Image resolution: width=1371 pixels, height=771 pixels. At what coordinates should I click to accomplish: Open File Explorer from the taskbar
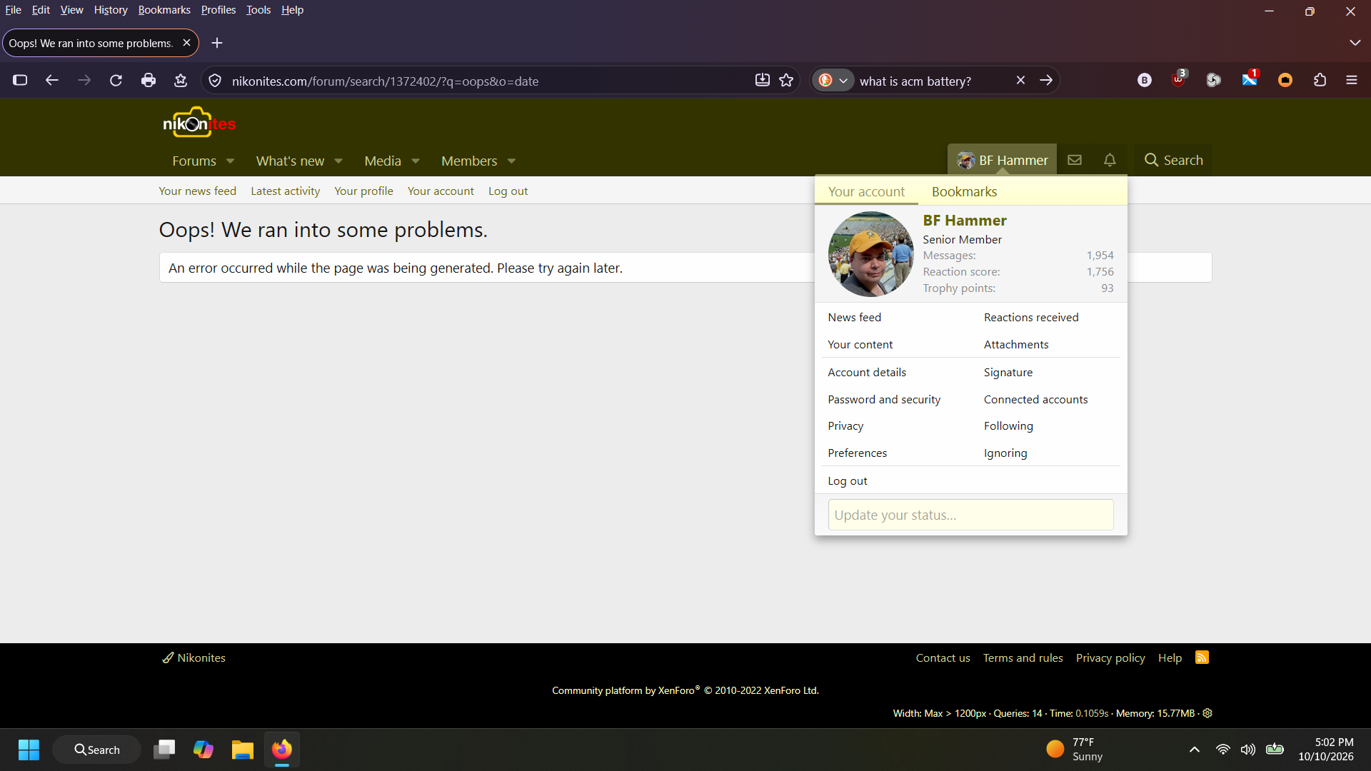point(242,750)
